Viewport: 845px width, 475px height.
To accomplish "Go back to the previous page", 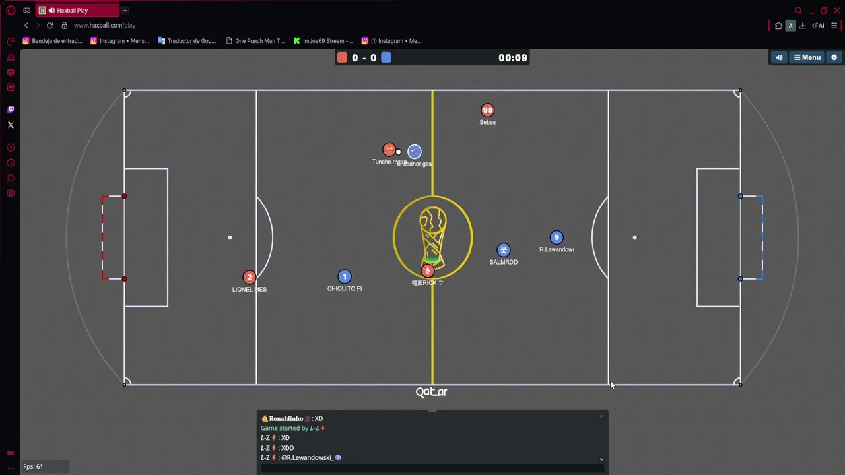I will click(x=26, y=26).
